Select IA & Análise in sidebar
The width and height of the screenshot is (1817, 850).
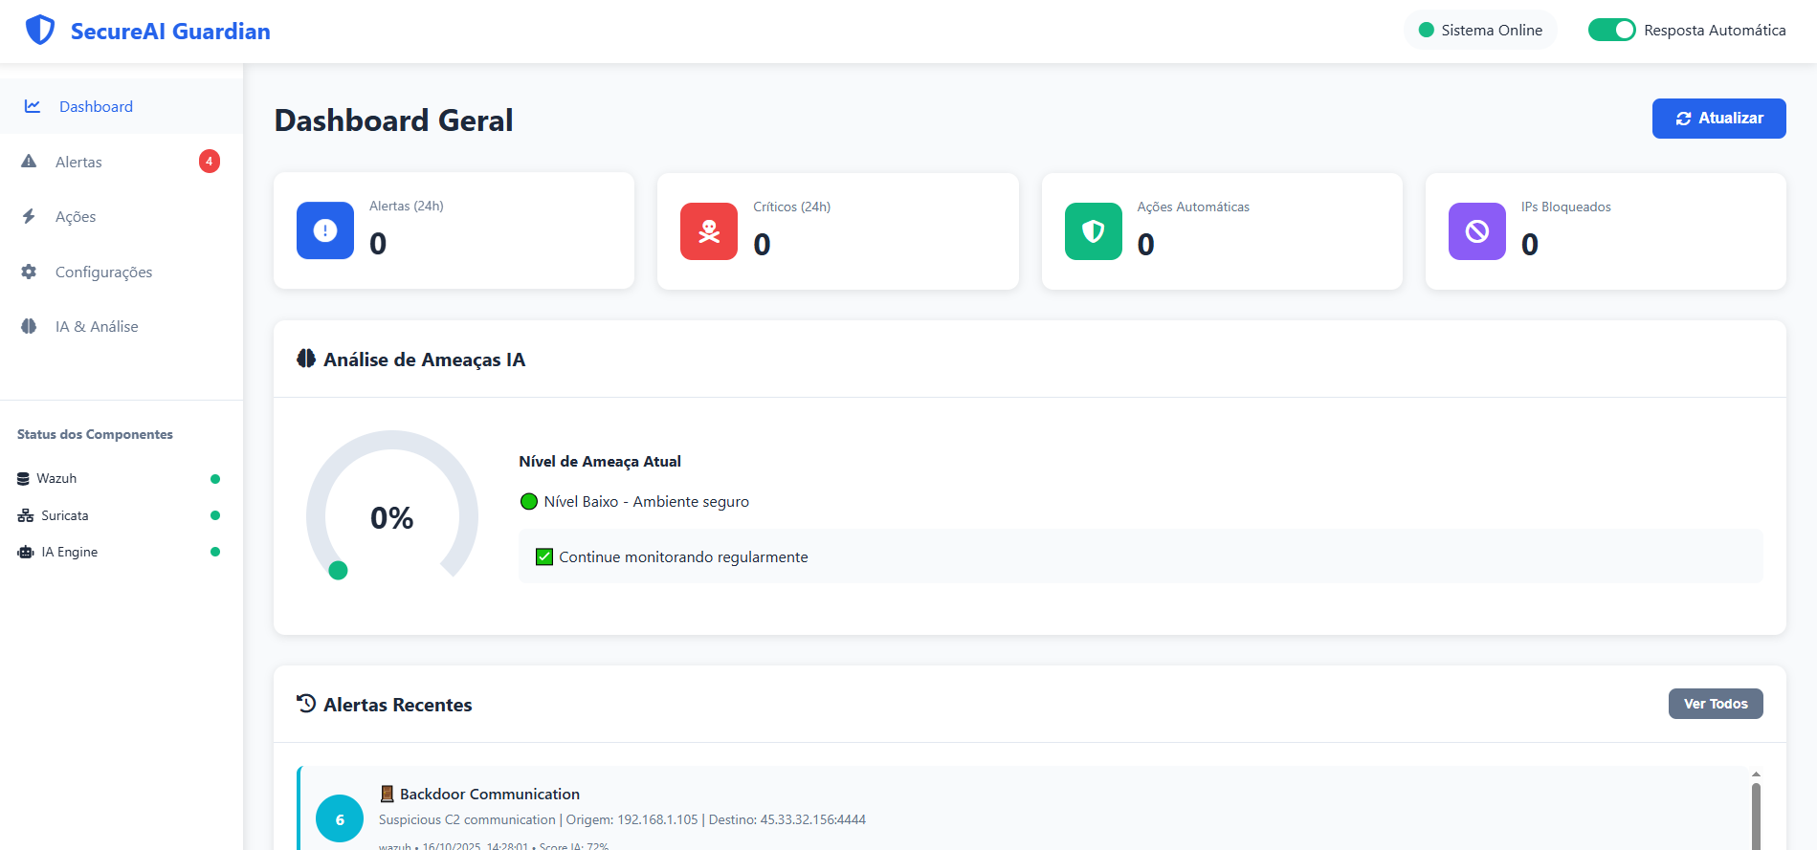point(122,327)
